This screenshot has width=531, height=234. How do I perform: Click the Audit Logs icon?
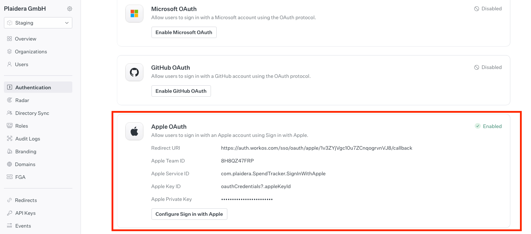coord(10,139)
